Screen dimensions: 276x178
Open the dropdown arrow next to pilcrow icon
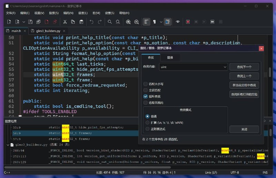tap(161, 22)
